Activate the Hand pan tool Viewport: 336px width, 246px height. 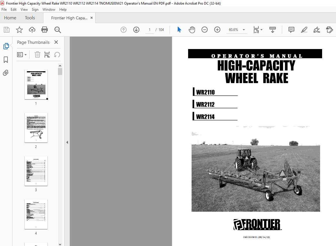pyautogui.click(x=192, y=30)
